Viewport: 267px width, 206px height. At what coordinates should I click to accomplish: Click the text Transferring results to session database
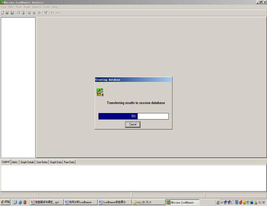tap(136, 103)
